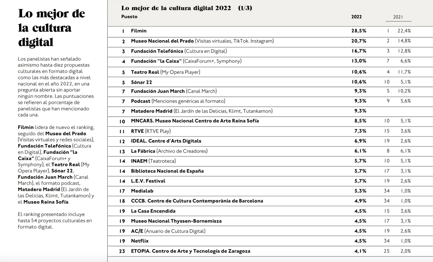The image size is (433, 262).
Task: Select 'INAEM' row name
Action: coord(139,161)
